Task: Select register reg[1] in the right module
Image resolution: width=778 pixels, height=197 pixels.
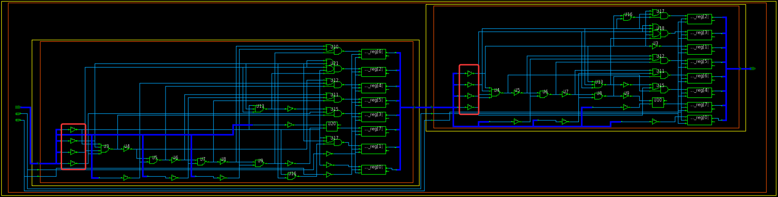Action: 699,49
